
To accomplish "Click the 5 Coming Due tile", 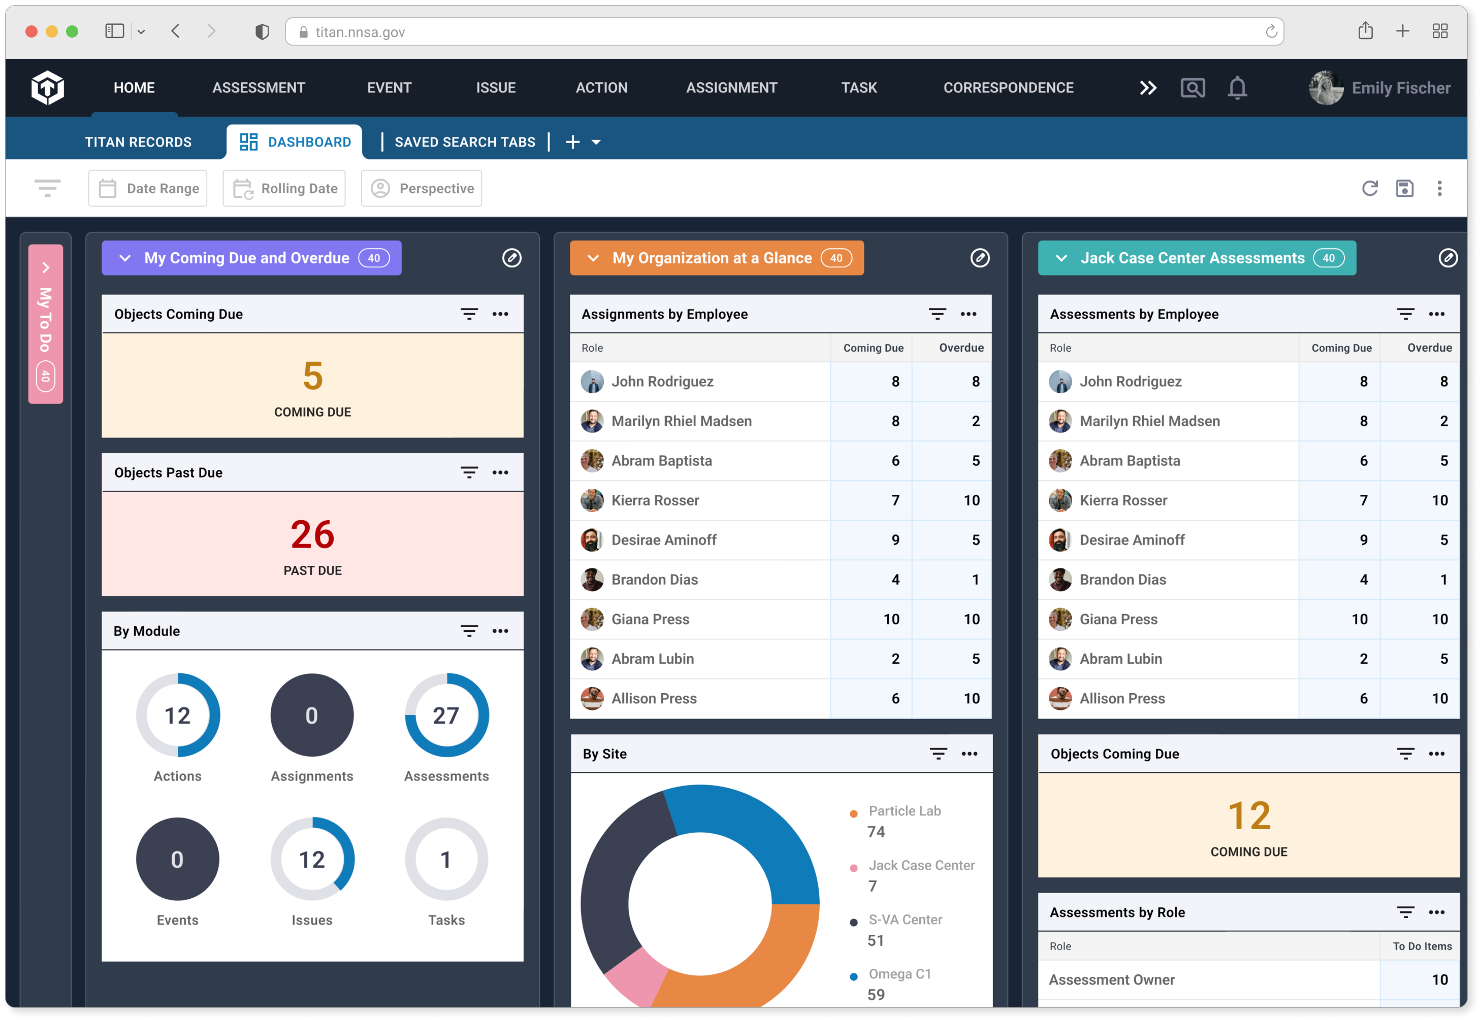I will pyautogui.click(x=312, y=385).
